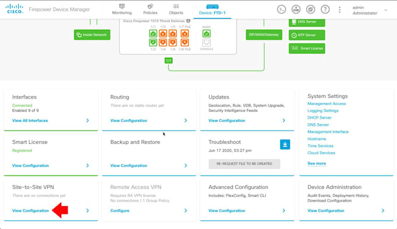The image size is (397, 229).
Task: Click Configure under Remote Access VPN
Action: (x=120, y=210)
